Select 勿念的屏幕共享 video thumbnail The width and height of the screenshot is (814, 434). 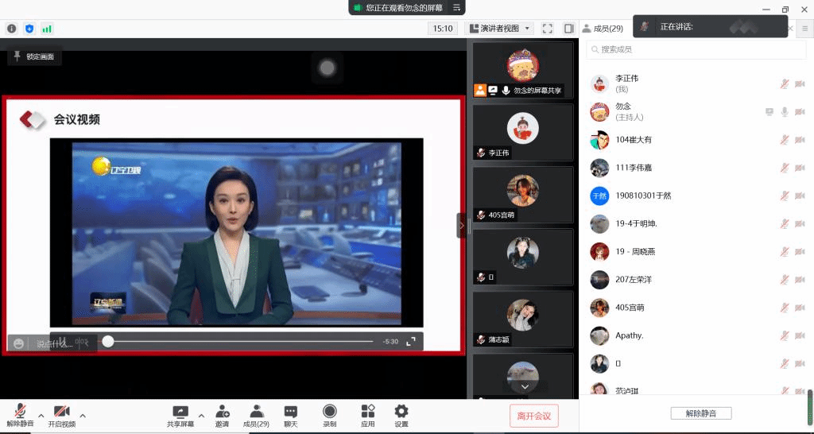coord(523,70)
